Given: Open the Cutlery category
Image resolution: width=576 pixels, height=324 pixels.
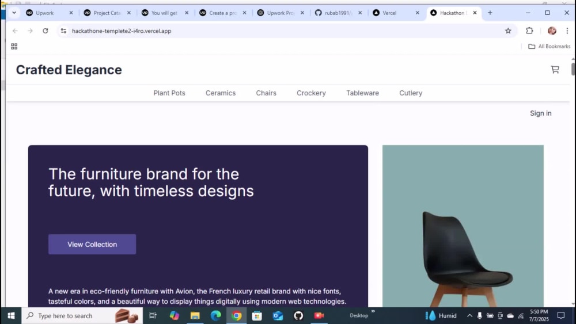Looking at the screenshot, I should tap(411, 93).
